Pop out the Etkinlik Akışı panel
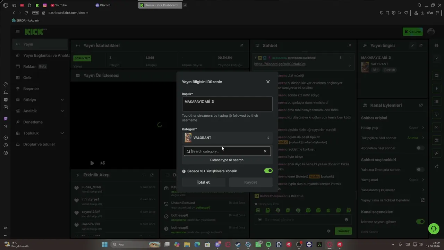Viewport: 444px width, 250px height. (152, 175)
